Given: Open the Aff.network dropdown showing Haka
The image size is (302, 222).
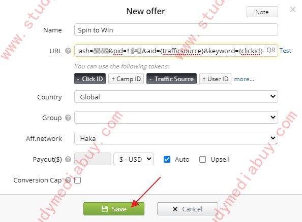Looking at the screenshot, I should (176, 138).
